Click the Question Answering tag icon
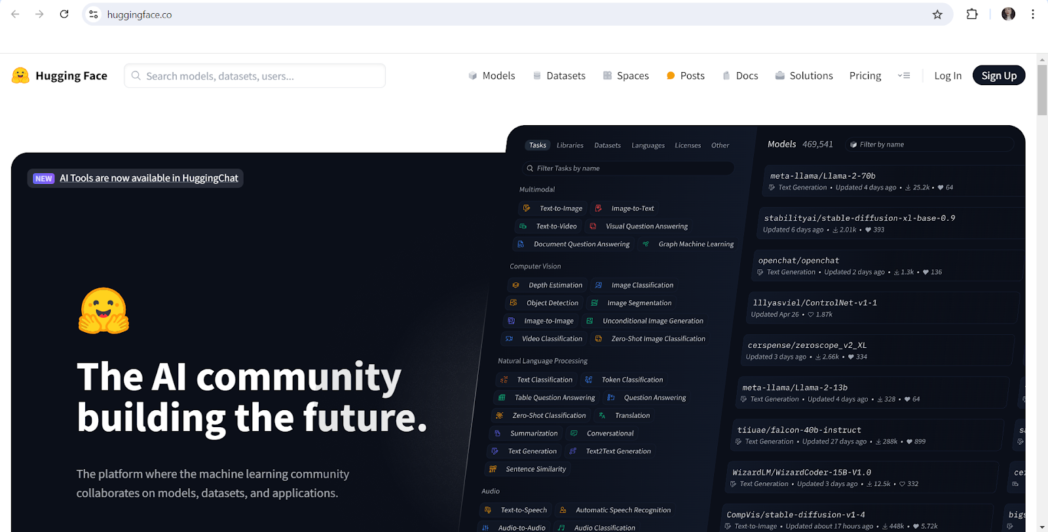 tap(610, 398)
